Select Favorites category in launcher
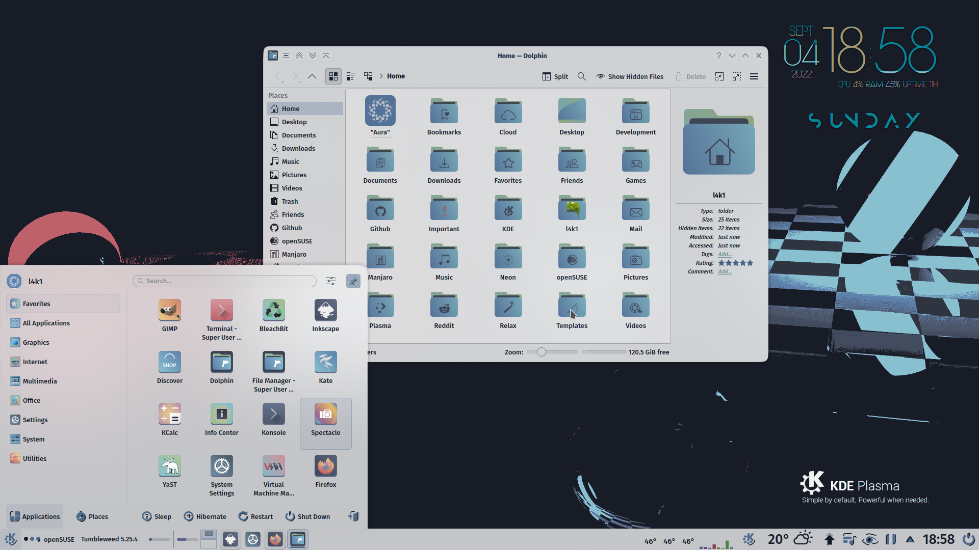This screenshot has height=550, width=979. click(63, 304)
